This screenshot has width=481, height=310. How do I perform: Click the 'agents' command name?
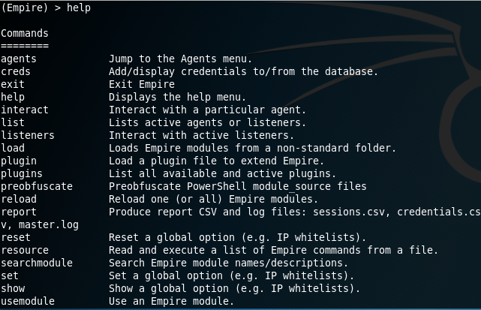coord(19,59)
